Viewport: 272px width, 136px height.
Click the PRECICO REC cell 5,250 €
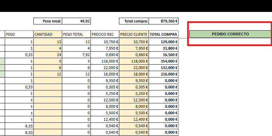pyautogui.click(x=105, y=93)
